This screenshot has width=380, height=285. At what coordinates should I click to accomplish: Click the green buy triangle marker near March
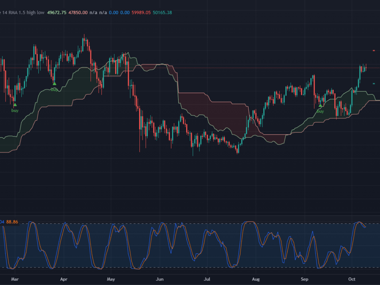pos(14,104)
